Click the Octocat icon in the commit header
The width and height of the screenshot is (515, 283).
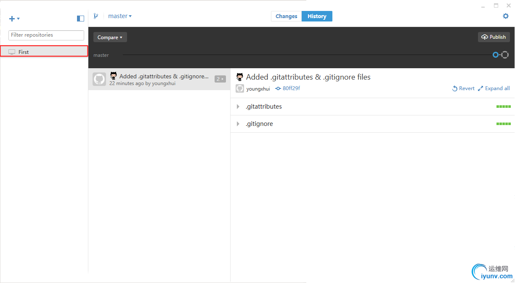coord(240,77)
